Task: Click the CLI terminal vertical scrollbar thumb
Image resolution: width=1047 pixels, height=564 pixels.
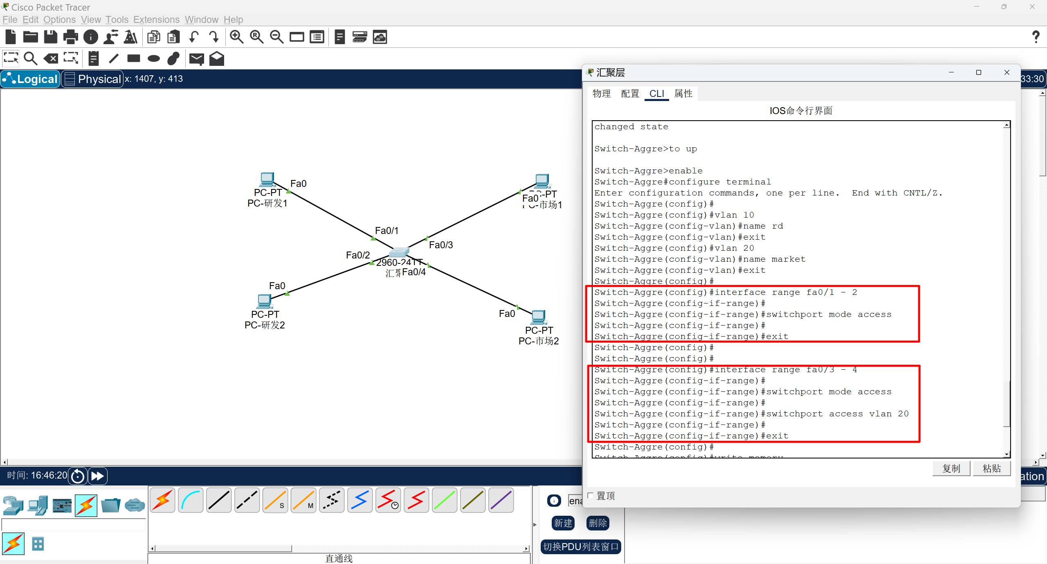Action: click(1007, 404)
